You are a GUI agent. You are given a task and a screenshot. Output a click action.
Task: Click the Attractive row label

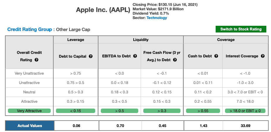coord(29,101)
